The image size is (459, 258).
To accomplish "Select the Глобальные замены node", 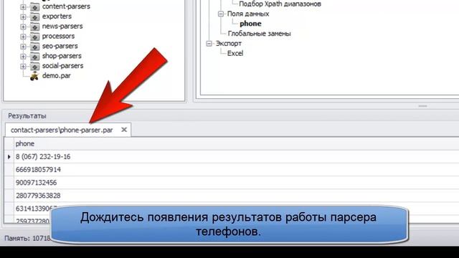I will tap(259, 34).
